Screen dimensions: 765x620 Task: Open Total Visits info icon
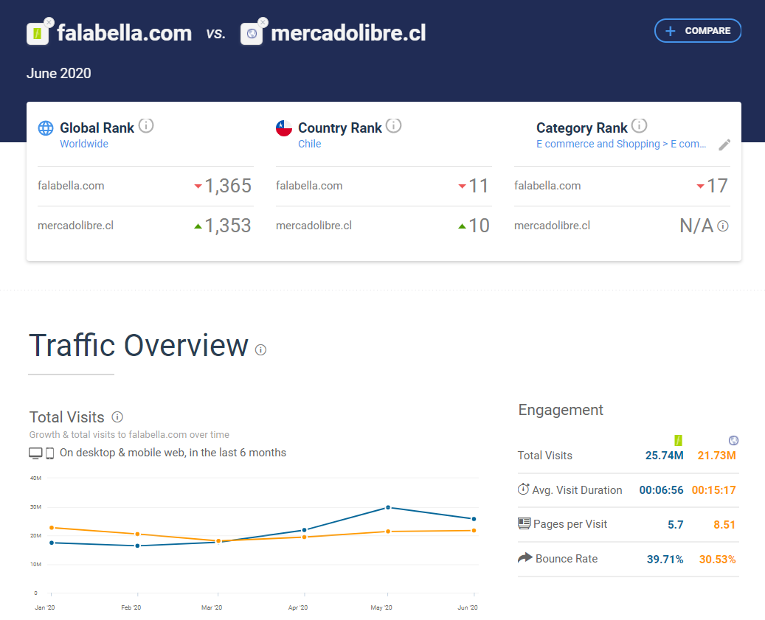coord(117,417)
